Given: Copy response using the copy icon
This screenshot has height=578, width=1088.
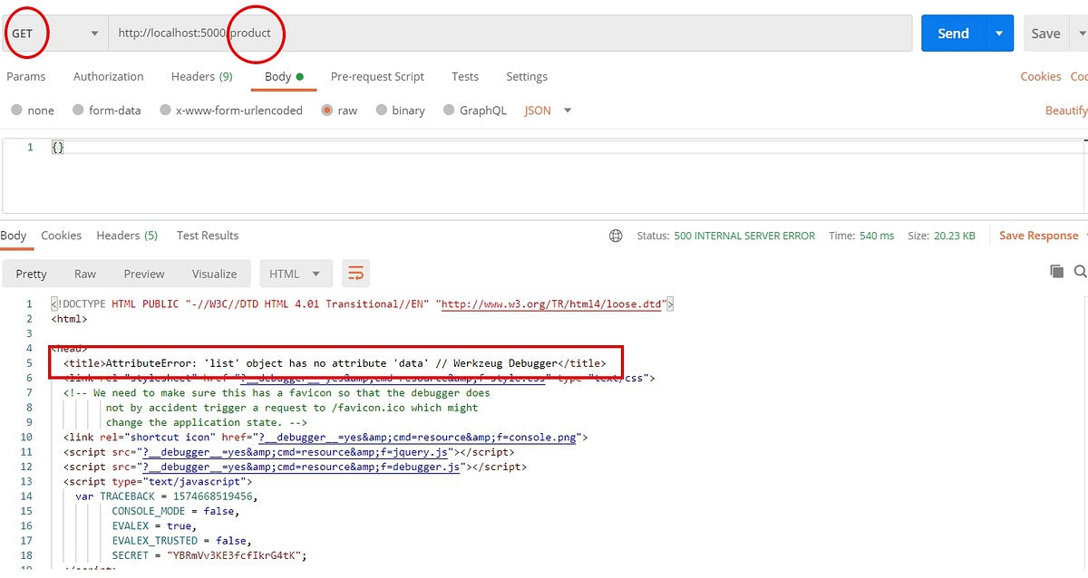Looking at the screenshot, I should 1056,271.
